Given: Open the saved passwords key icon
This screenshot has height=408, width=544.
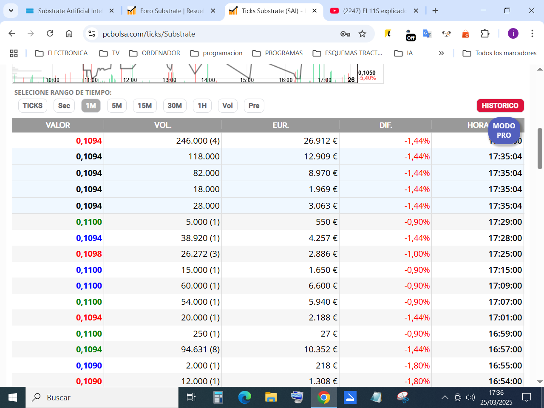Looking at the screenshot, I should (x=345, y=34).
